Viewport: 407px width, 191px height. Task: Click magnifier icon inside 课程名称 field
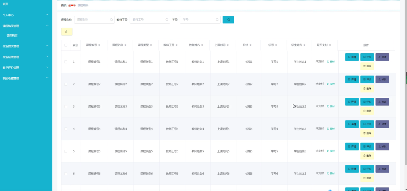click(111, 20)
